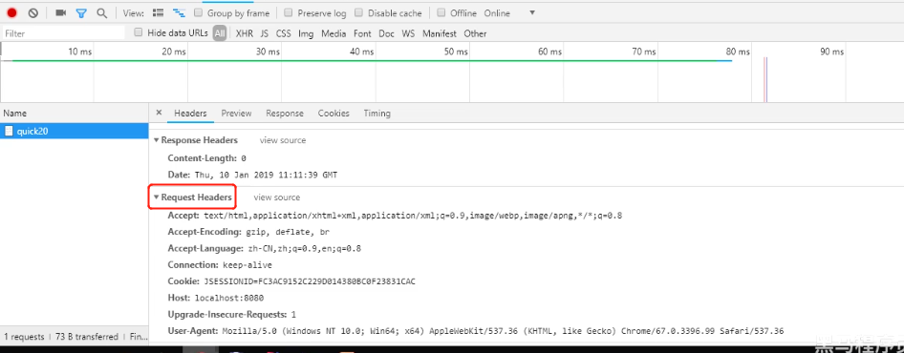Screen dimensions: 904x353
Task: Switch to large request rows view
Action: click(159, 12)
